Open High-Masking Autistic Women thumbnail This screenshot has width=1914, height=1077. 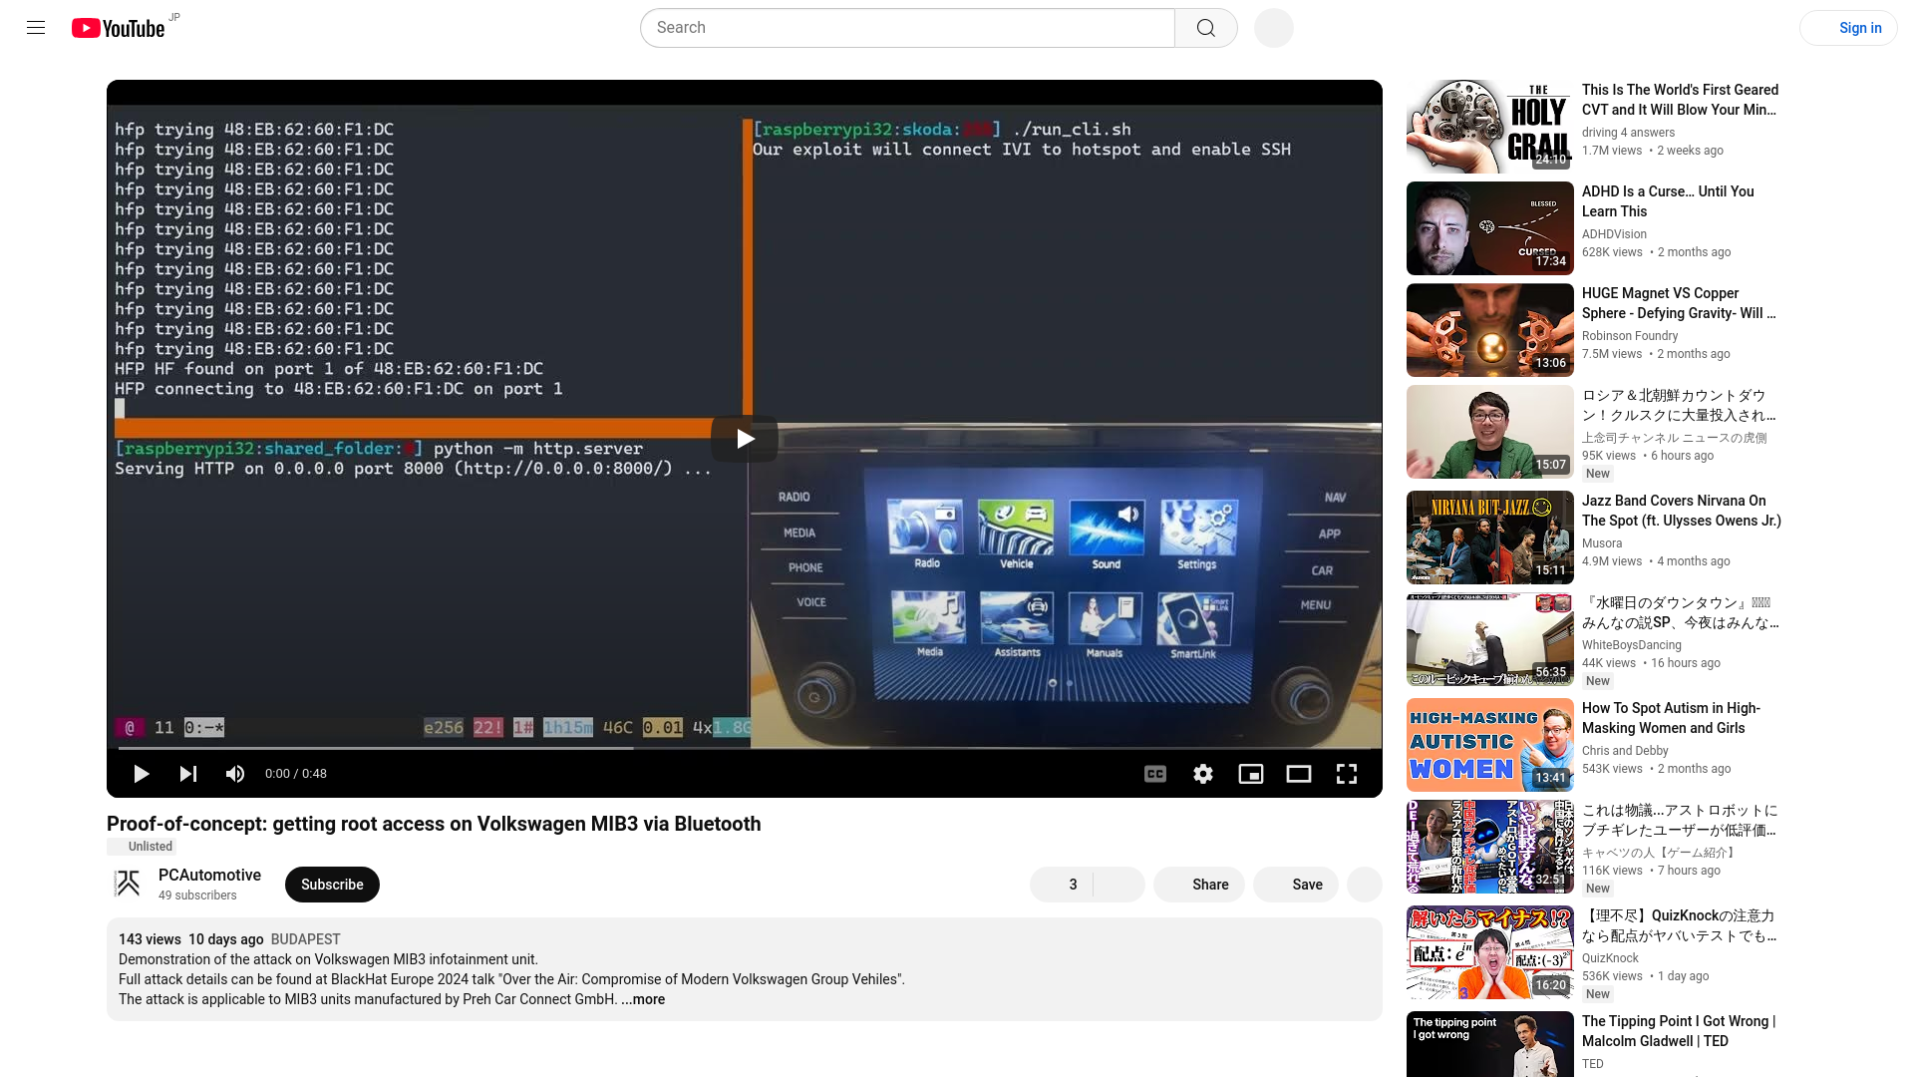point(1490,745)
